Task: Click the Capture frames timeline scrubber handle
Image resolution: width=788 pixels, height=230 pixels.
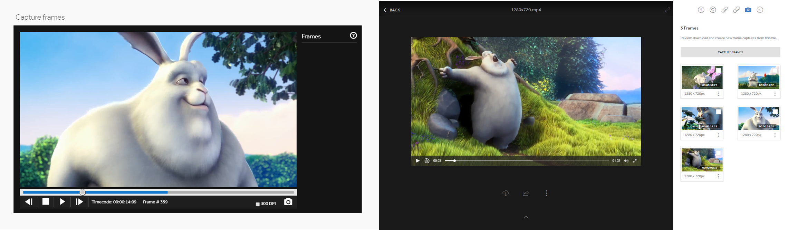Action: pos(82,192)
